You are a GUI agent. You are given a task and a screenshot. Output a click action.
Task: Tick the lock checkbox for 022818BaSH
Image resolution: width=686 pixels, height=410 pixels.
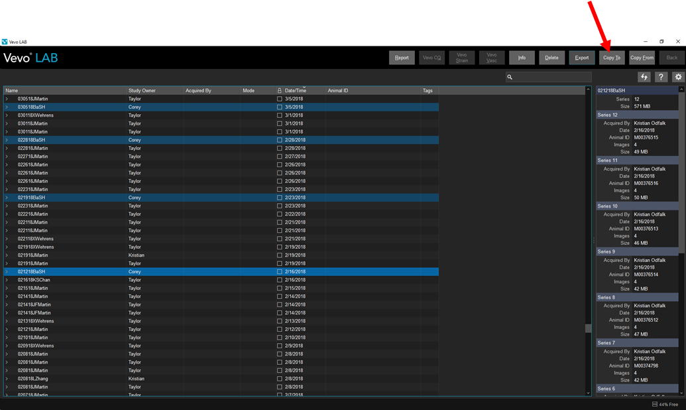pos(280,140)
